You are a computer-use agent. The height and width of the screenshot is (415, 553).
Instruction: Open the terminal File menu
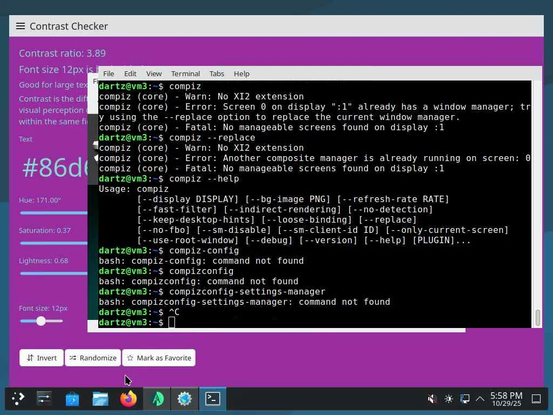point(109,73)
